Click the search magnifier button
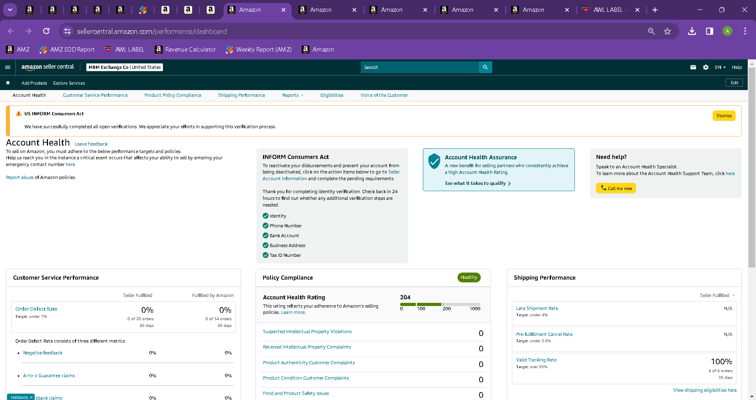The width and height of the screenshot is (756, 400). (485, 67)
